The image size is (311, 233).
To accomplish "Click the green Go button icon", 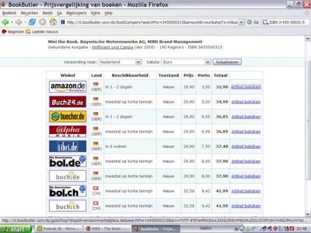I will [249, 22].
